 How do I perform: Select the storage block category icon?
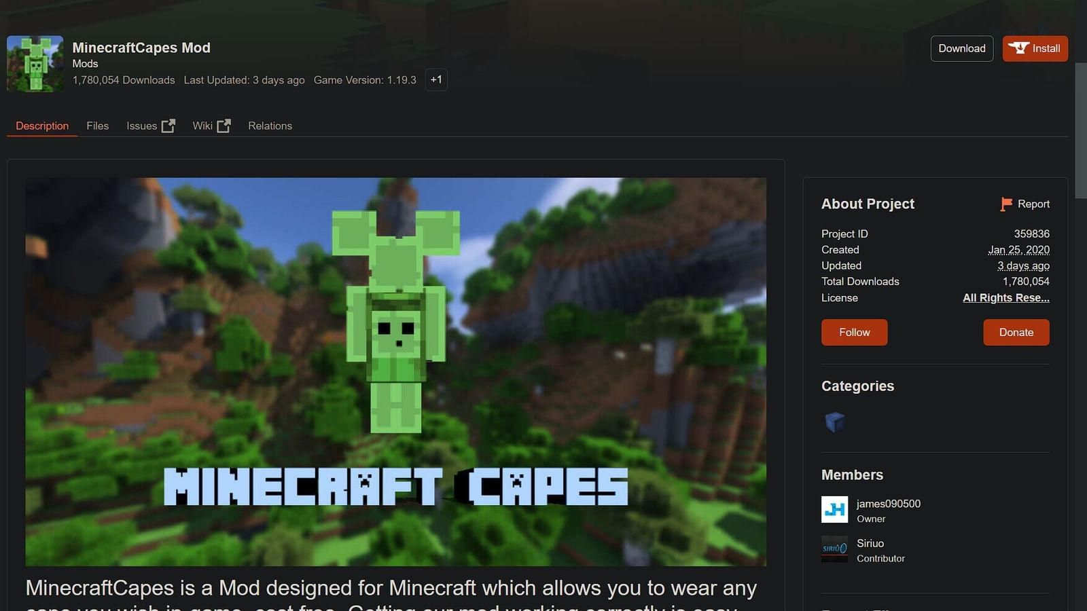click(834, 421)
